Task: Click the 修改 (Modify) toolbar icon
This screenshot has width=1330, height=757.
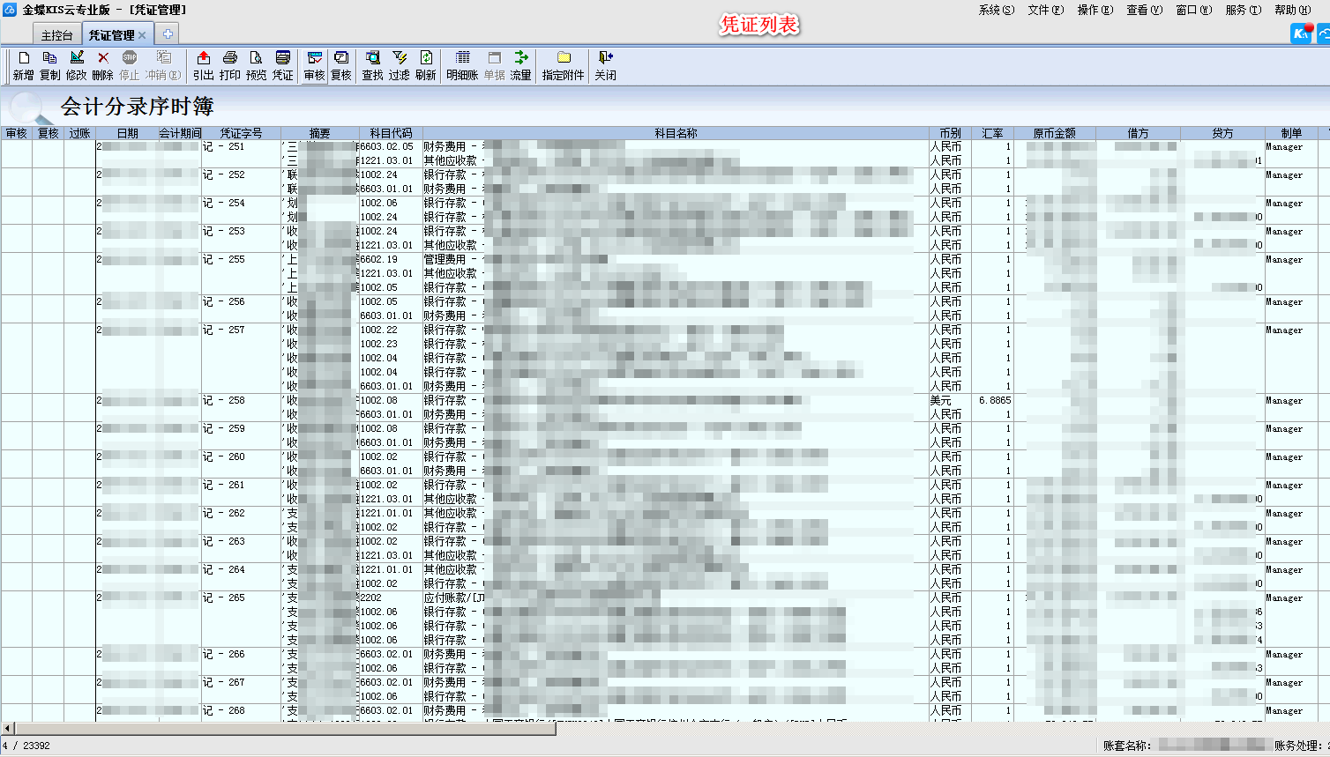Action: pos(77,64)
